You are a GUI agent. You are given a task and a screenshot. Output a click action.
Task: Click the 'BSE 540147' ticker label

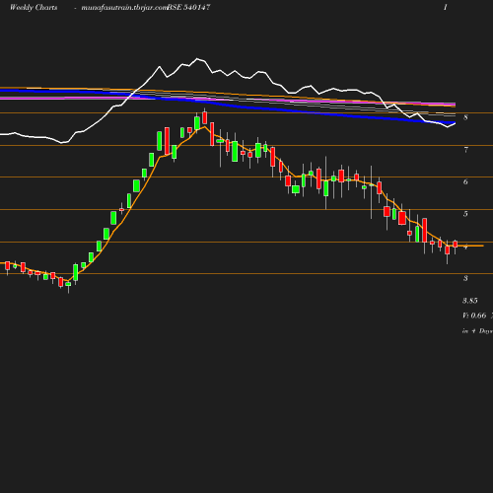(x=188, y=7)
